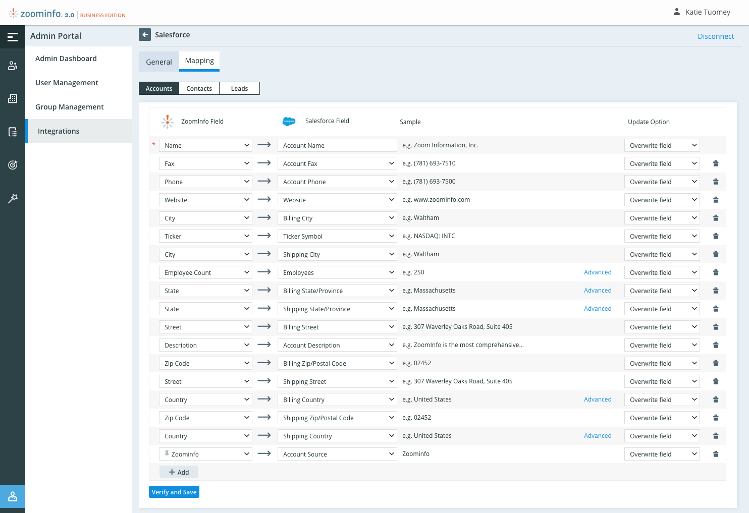Image resolution: width=749 pixels, height=513 pixels.
Task: Click the Account Name Salesforce field
Action: [337, 145]
